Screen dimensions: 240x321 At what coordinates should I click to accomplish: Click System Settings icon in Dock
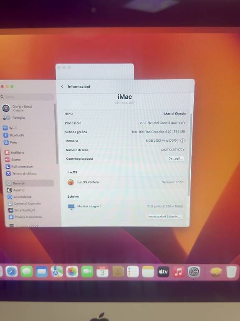coord(194,272)
